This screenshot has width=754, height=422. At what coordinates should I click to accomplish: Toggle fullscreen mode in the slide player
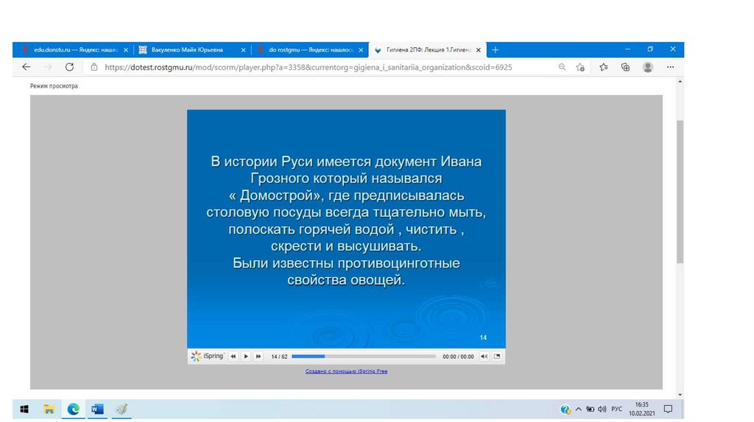click(x=497, y=357)
